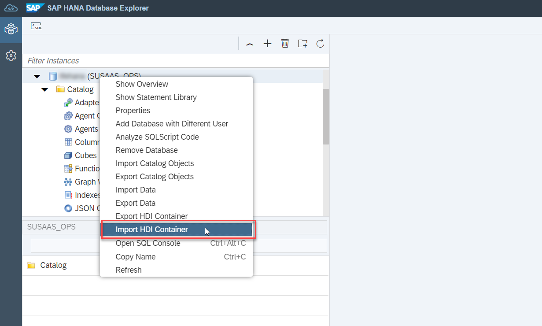This screenshot has width=542, height=326.
Task: Choose Import Catalog Objects
Action: [x=177, y=163]
